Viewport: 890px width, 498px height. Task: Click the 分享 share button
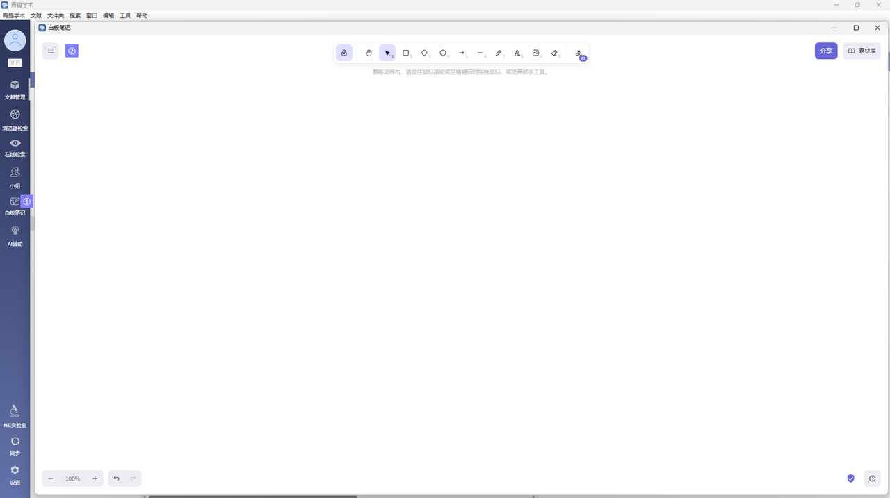(x=826, y=51)
